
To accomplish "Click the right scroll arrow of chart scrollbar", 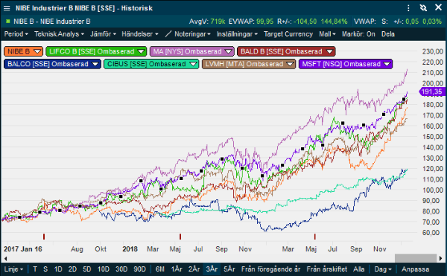I will pos(441,258).
